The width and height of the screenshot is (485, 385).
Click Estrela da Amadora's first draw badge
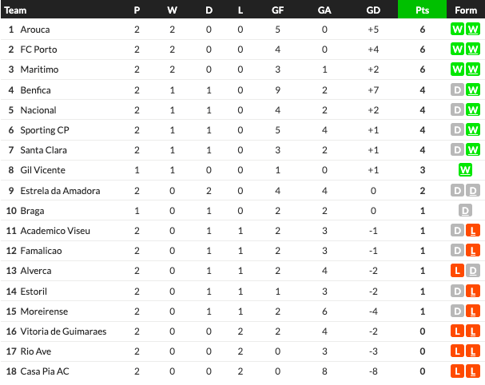457,190
